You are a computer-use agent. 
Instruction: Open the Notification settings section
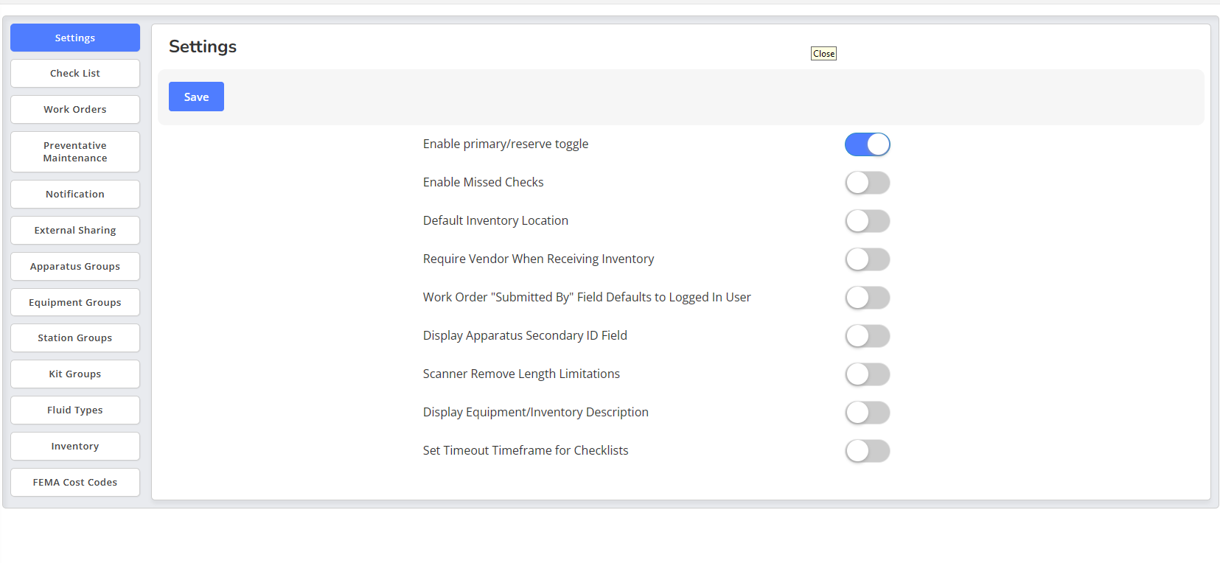pos(75,195)
